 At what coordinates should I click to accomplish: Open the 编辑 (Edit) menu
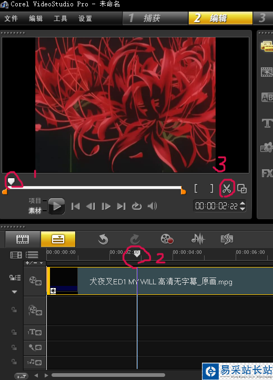(x=36, y=18)
